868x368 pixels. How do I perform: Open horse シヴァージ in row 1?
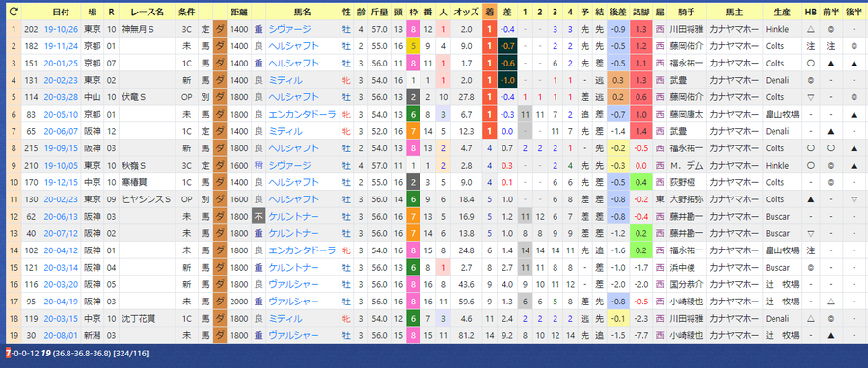pyautogui.click(x=289, y=29)
